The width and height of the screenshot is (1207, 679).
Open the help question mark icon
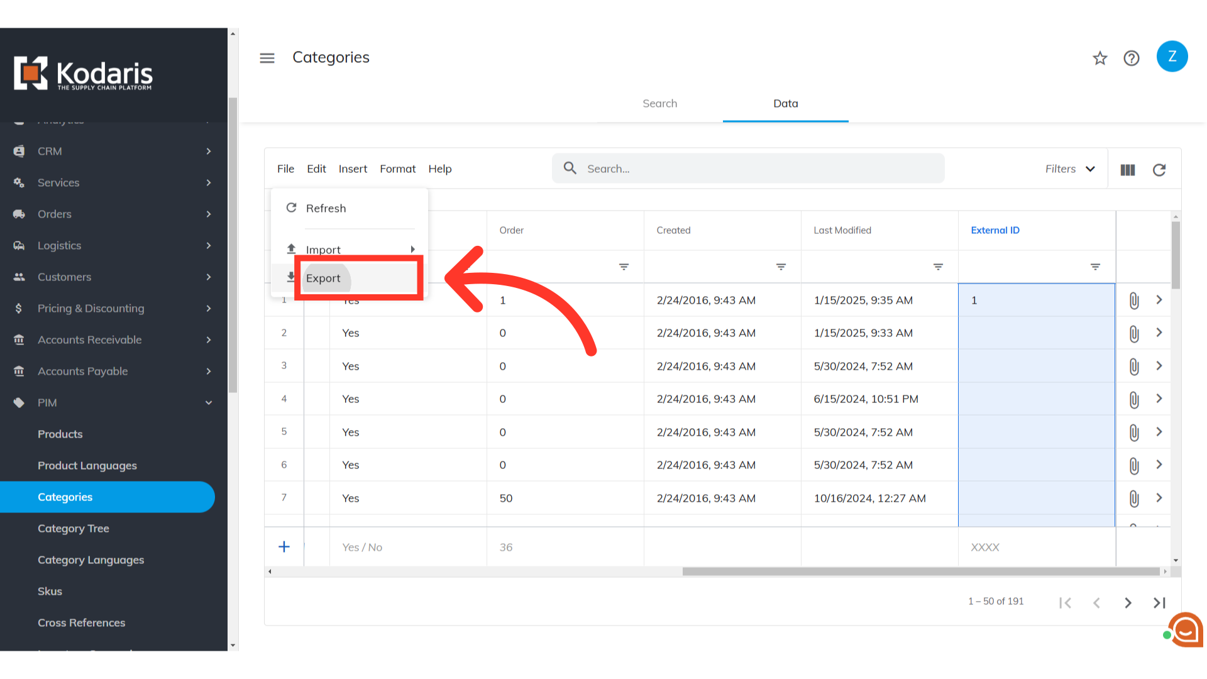[1132, 58]
